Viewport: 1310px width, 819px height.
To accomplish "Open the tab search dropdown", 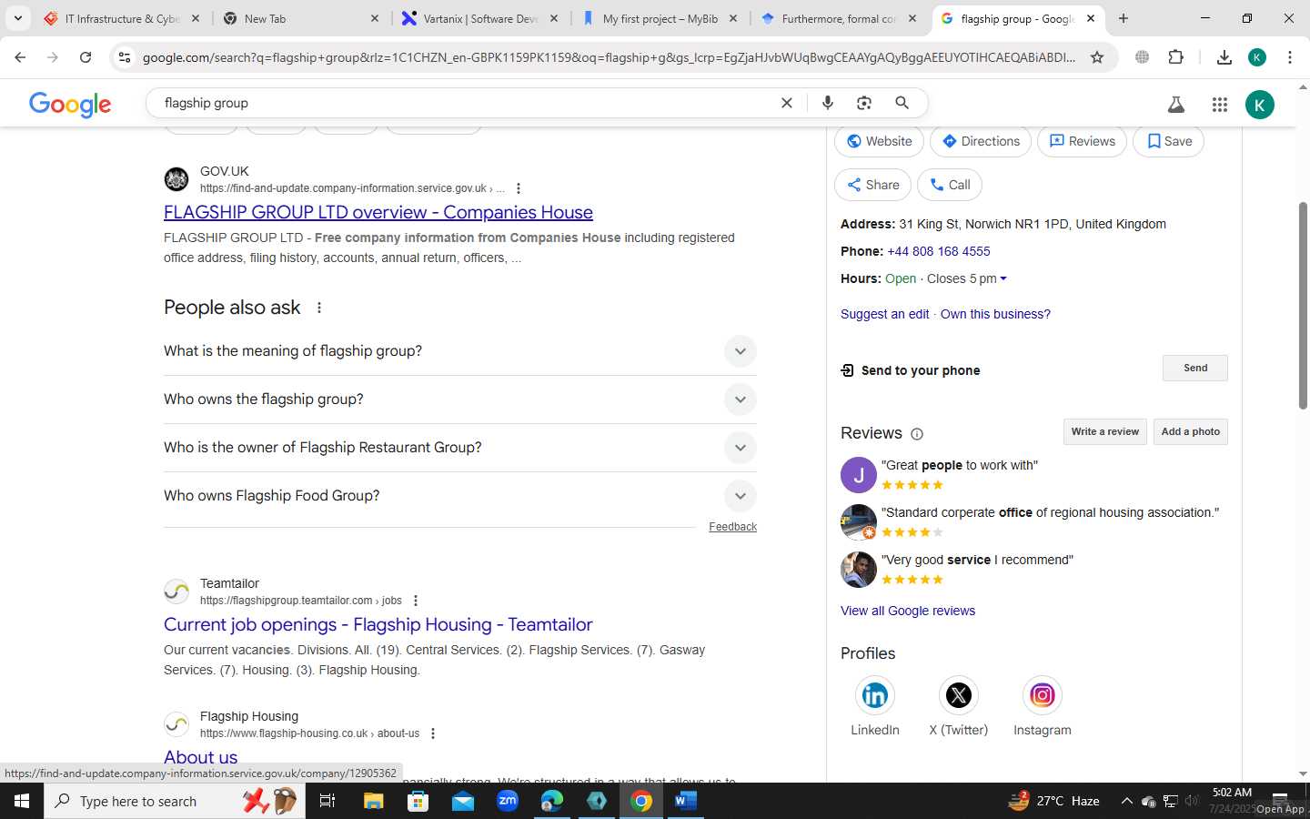I will point(18,18).
